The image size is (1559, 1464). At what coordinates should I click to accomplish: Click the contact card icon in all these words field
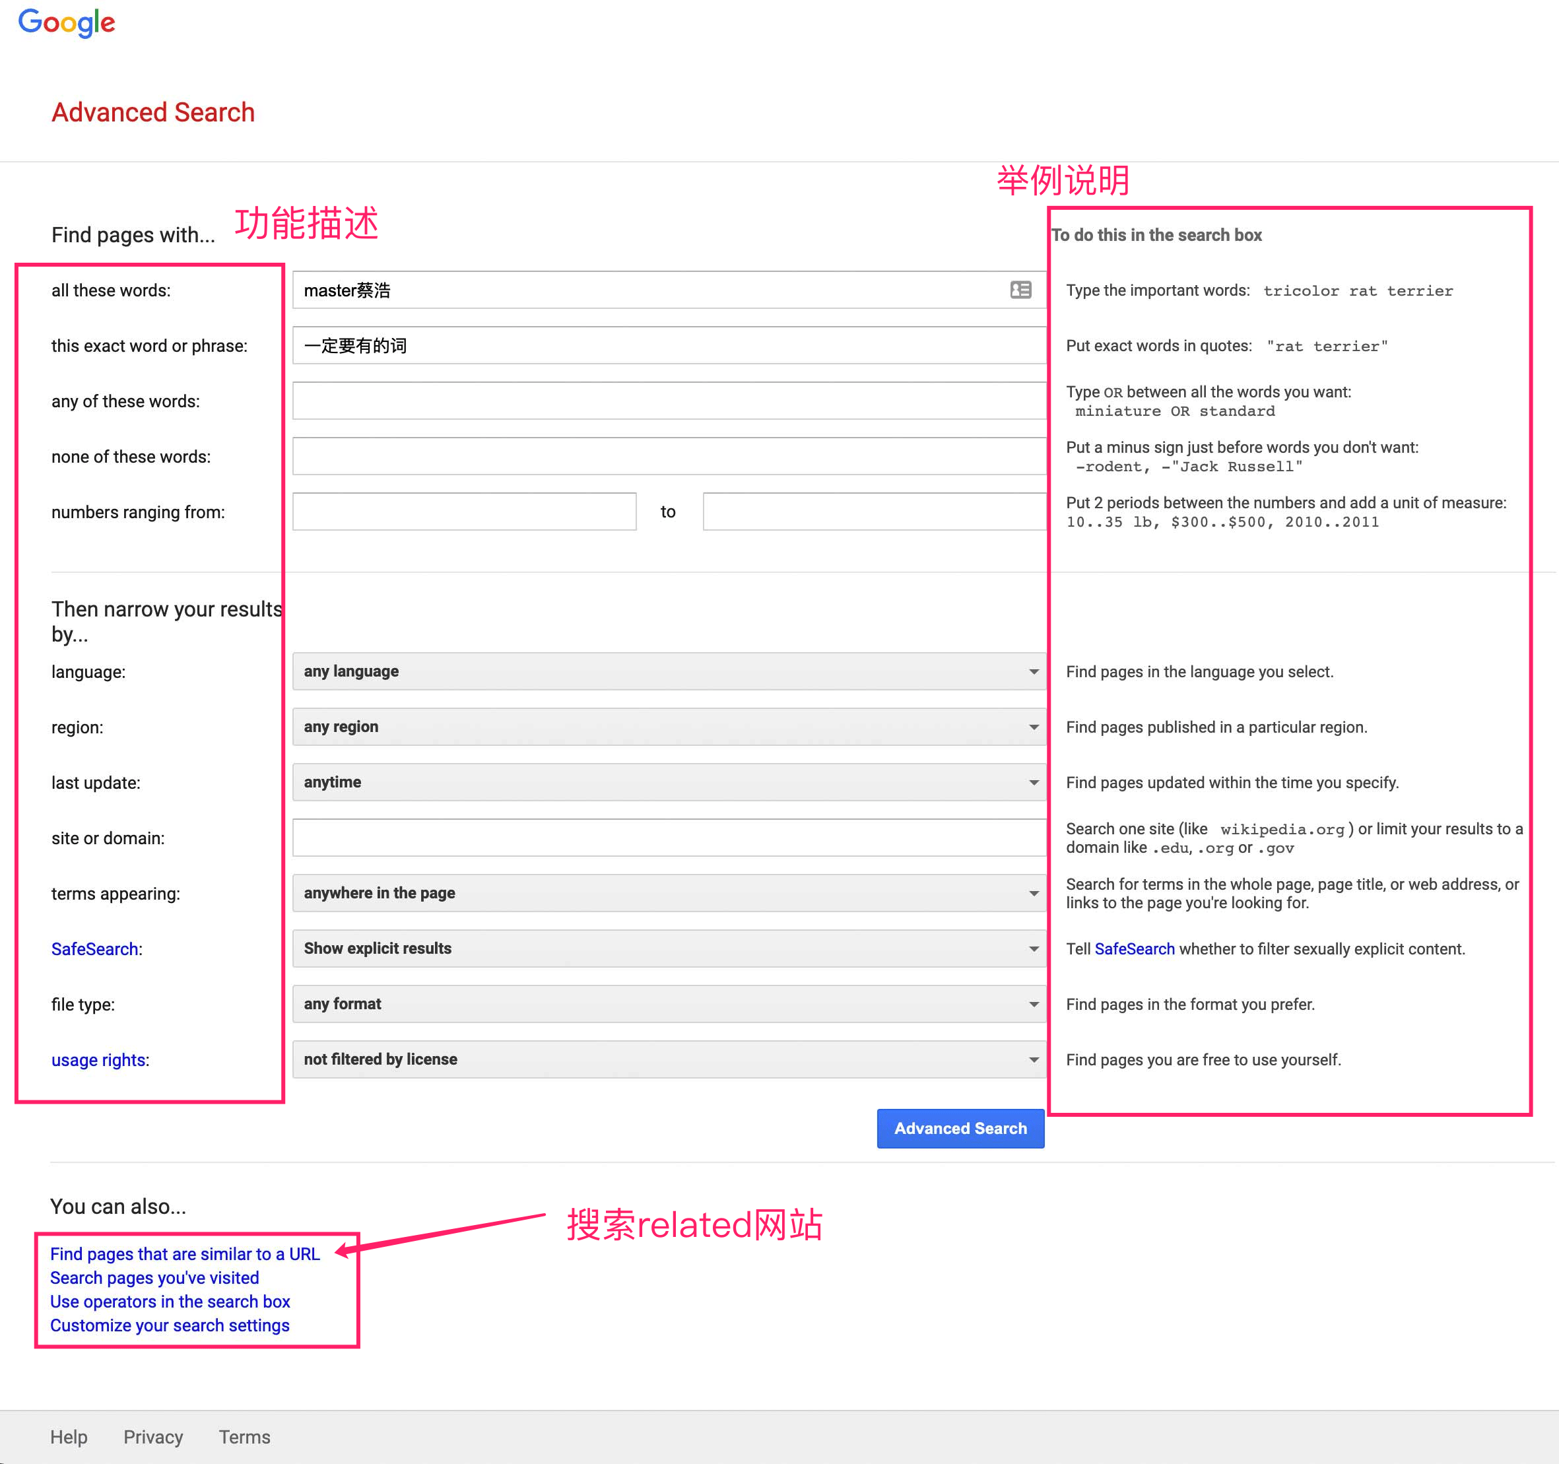pyautogui.click(x=1020, y=290)
